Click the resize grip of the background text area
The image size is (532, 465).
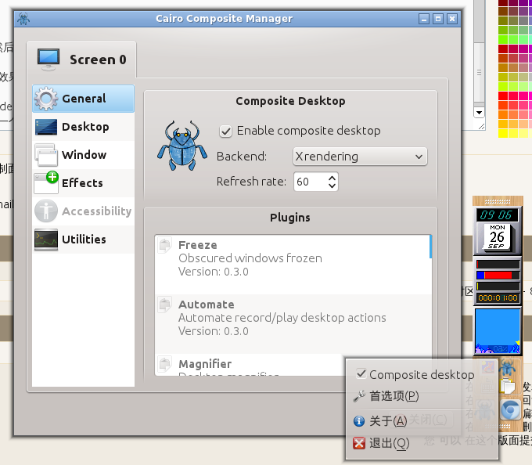[x=481, y=126]
